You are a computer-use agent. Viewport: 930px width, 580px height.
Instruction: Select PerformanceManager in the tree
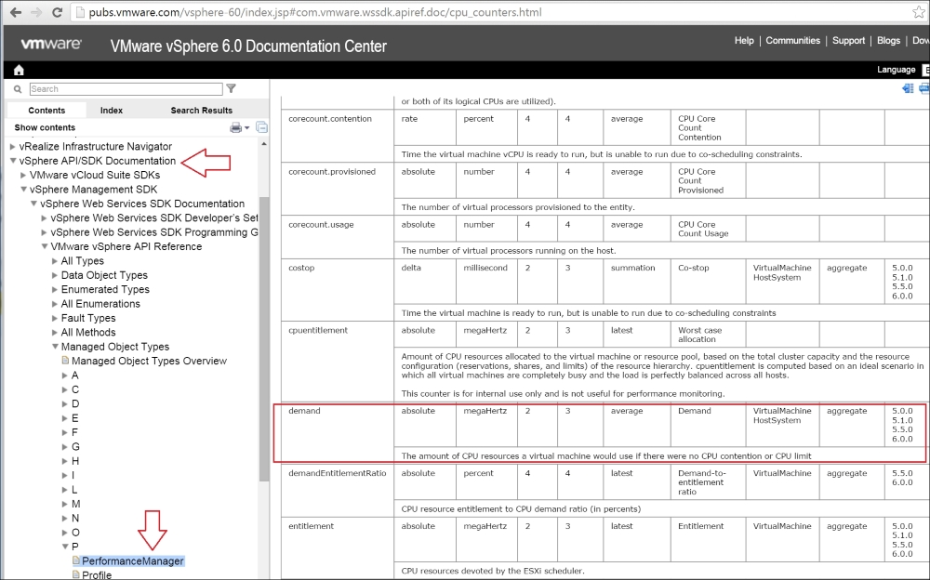pos(133,560)
